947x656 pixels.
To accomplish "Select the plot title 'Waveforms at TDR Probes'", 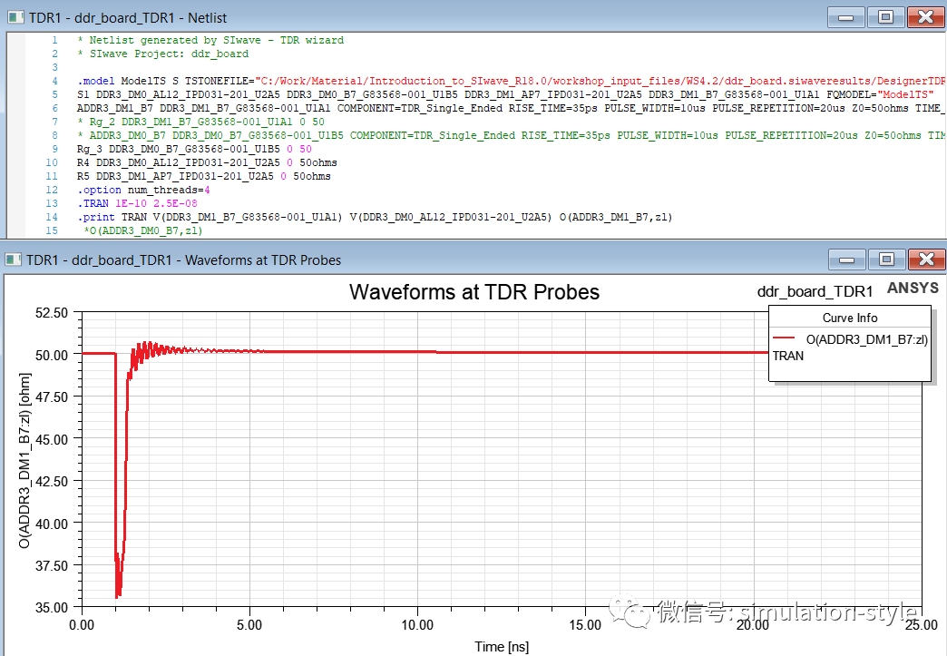I will (x=474, y=292).
